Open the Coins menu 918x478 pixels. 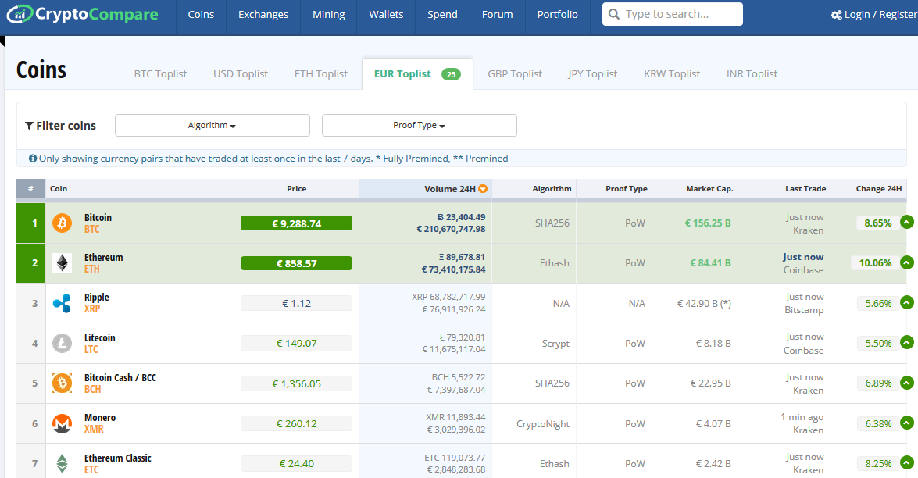coord(201,15)
